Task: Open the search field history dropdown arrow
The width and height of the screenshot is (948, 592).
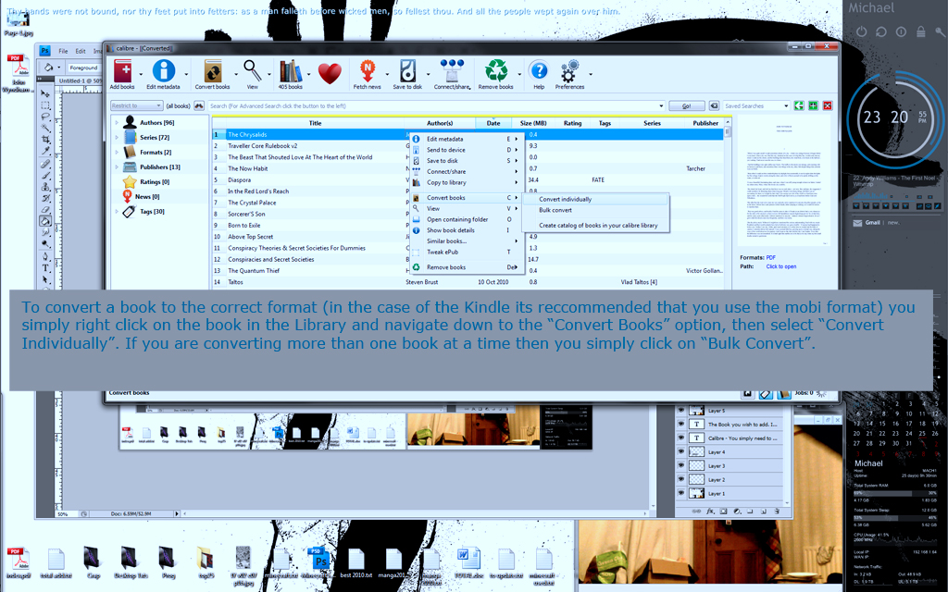Action: pyautogui.click(x=661, y=105)
